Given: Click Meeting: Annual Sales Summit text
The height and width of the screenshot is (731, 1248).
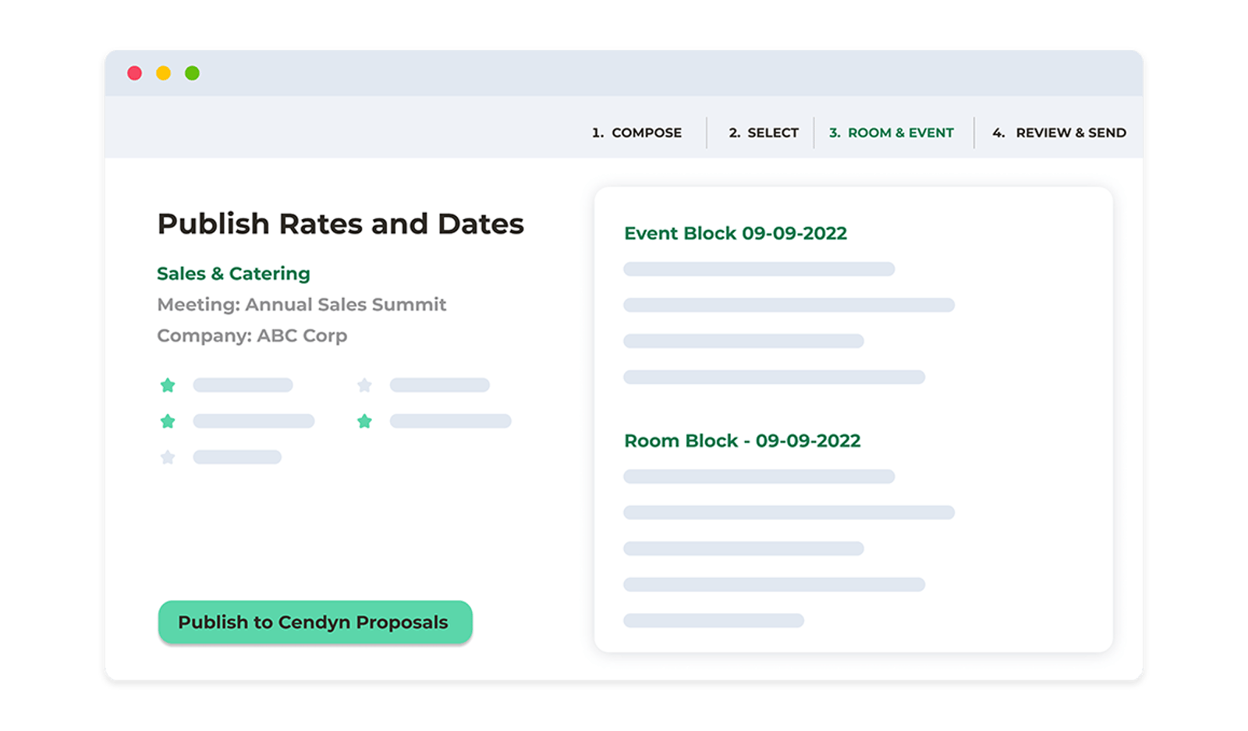Looking at the screenshot, I should pos(302,304).
